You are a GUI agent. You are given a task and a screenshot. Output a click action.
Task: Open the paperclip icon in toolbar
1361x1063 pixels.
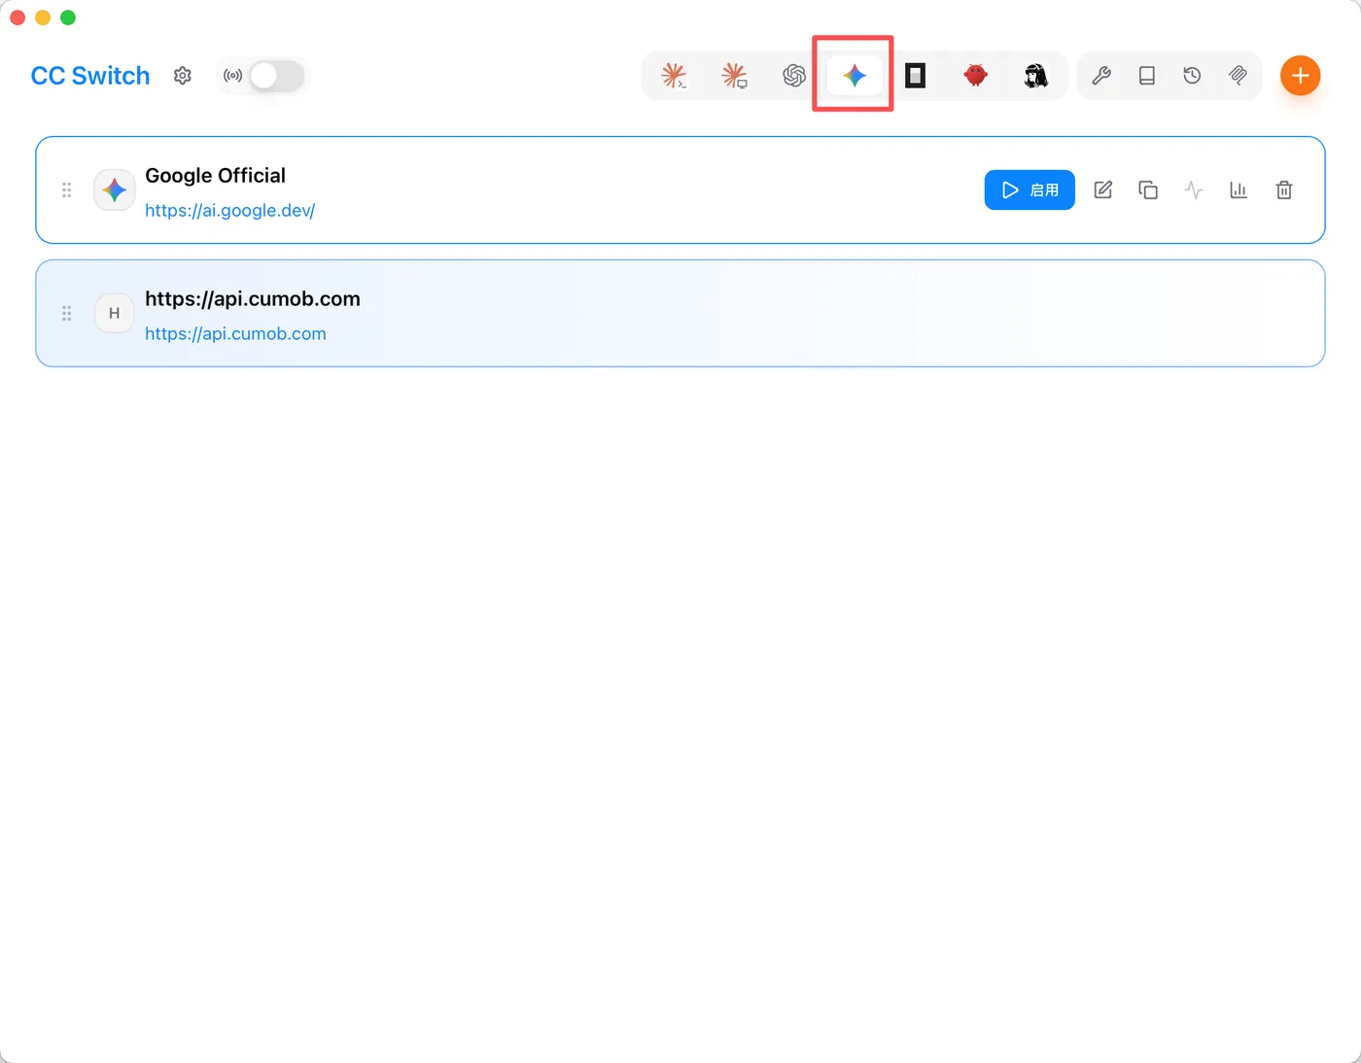[x=1238, y=76]
